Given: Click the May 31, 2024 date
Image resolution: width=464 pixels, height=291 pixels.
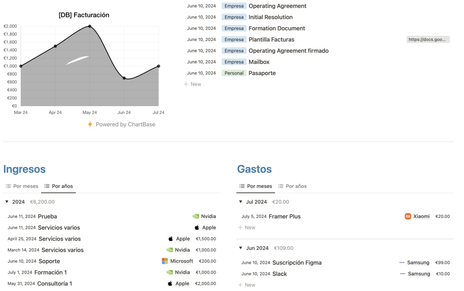Looking at the screenshot, I should point(21,284).
